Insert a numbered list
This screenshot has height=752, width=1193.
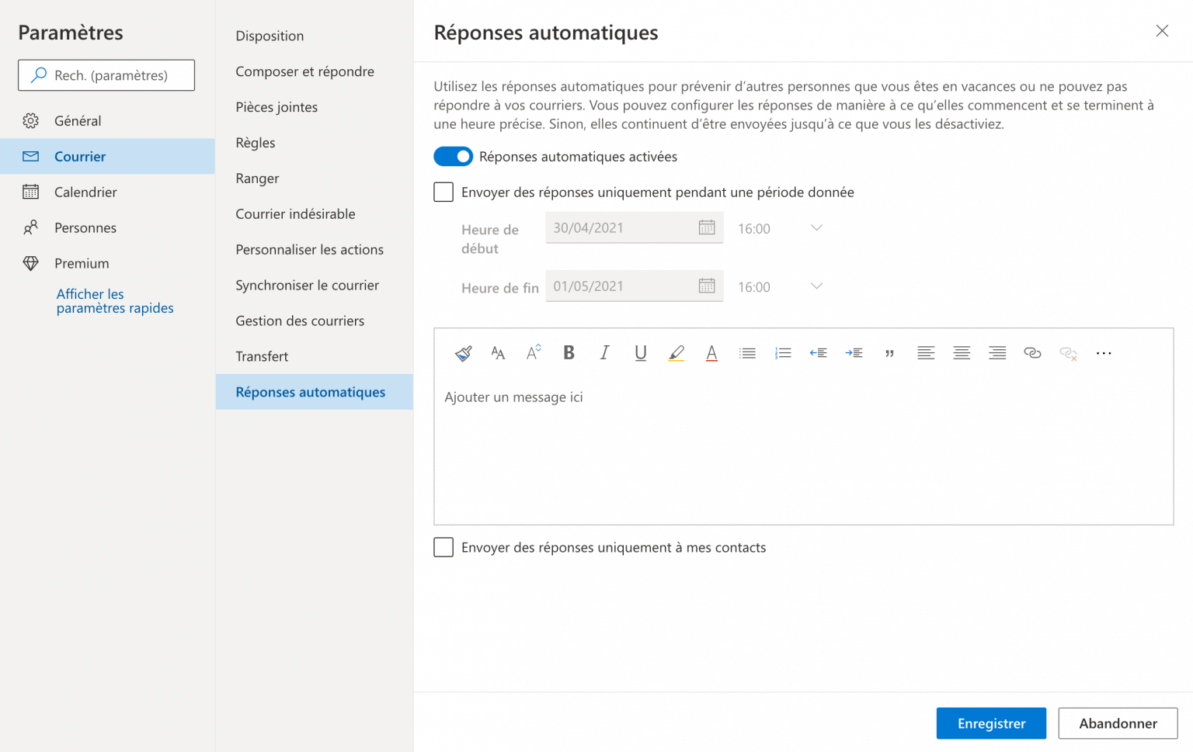[783, 352]
